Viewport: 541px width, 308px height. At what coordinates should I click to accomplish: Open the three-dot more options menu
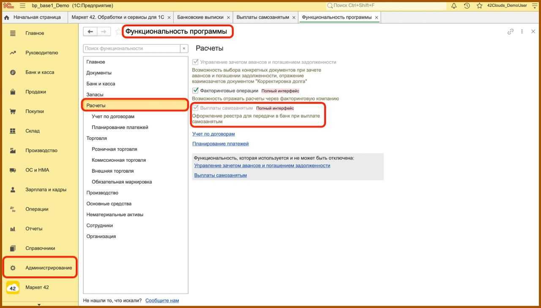[x=522, y=32]
